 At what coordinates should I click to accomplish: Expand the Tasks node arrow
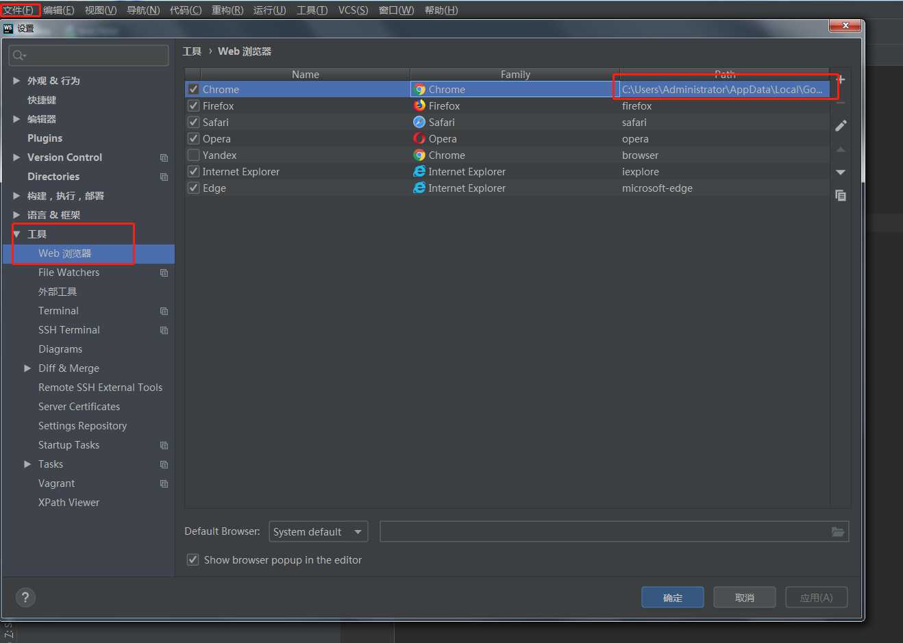pyautogui.click(x=27, y=464)
